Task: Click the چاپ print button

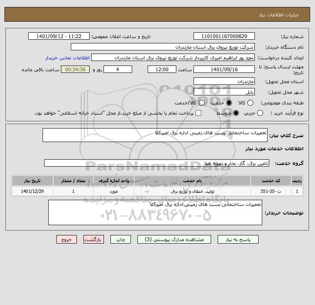Action: coord(121,239)
